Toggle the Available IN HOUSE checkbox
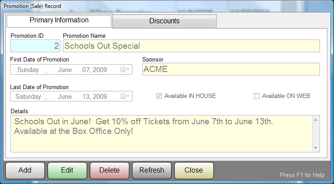Image resolution: width=334 pixels, height=184 pixels. (x=159, y=96)
